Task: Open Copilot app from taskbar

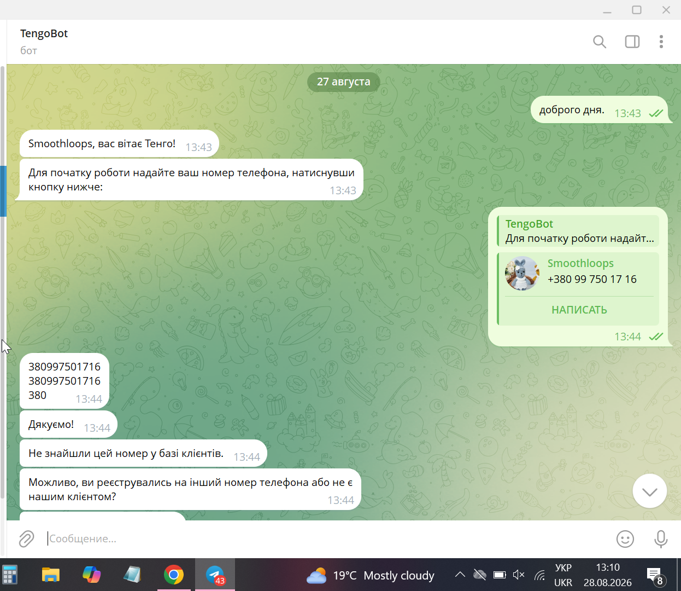Action: (x=91, y=575)
